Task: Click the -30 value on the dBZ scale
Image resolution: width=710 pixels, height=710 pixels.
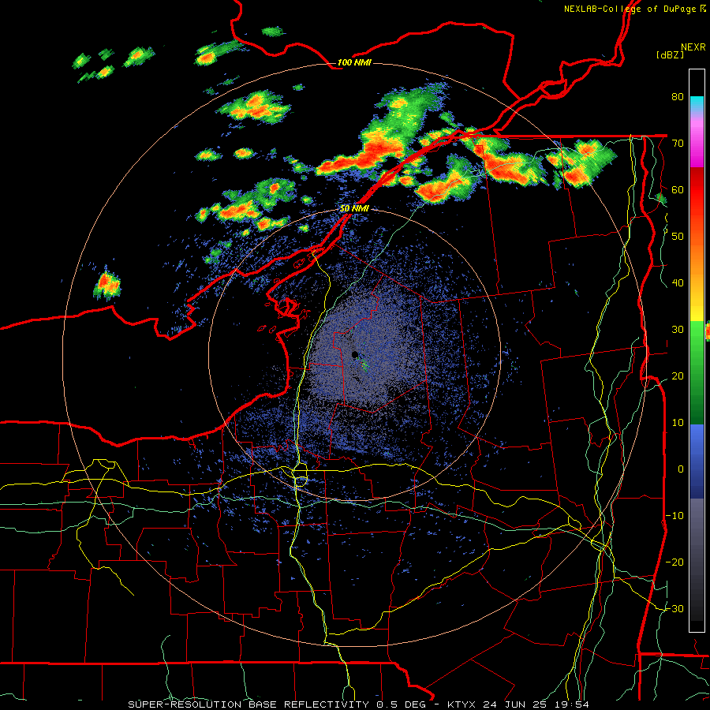Action: 674,608
